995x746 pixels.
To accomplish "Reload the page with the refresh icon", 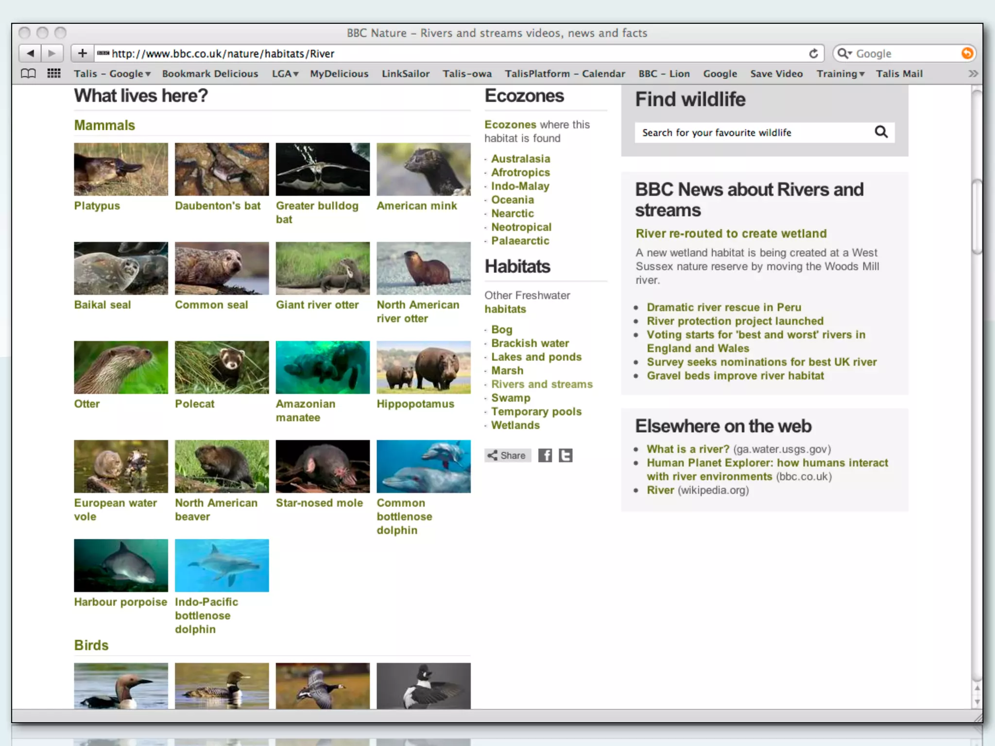I will 813,53.
